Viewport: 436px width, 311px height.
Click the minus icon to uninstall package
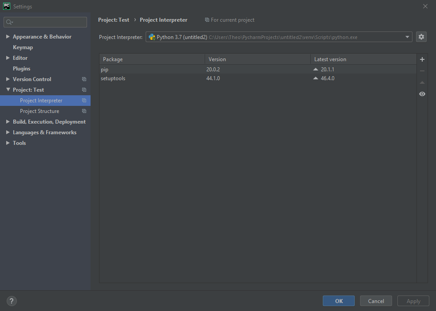coord(422,71)
